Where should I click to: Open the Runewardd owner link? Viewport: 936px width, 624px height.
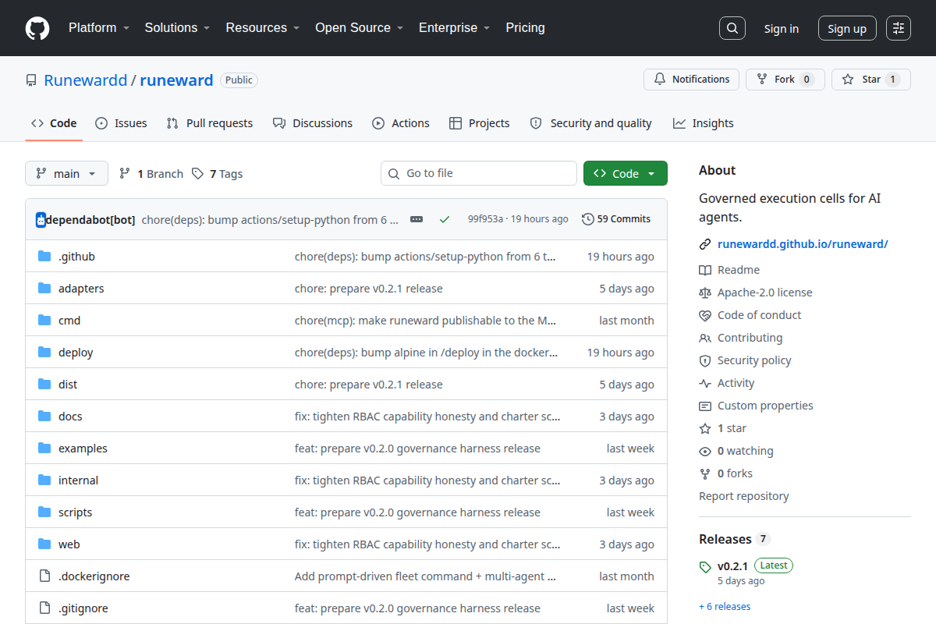86,80
